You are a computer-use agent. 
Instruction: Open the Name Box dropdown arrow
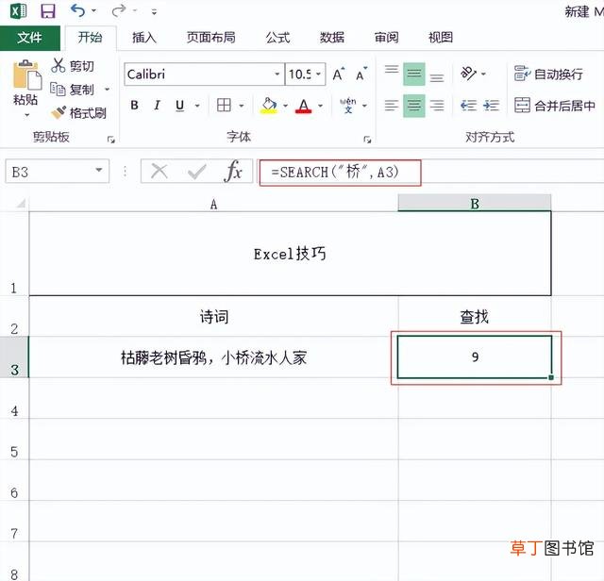tap(99, 170)
